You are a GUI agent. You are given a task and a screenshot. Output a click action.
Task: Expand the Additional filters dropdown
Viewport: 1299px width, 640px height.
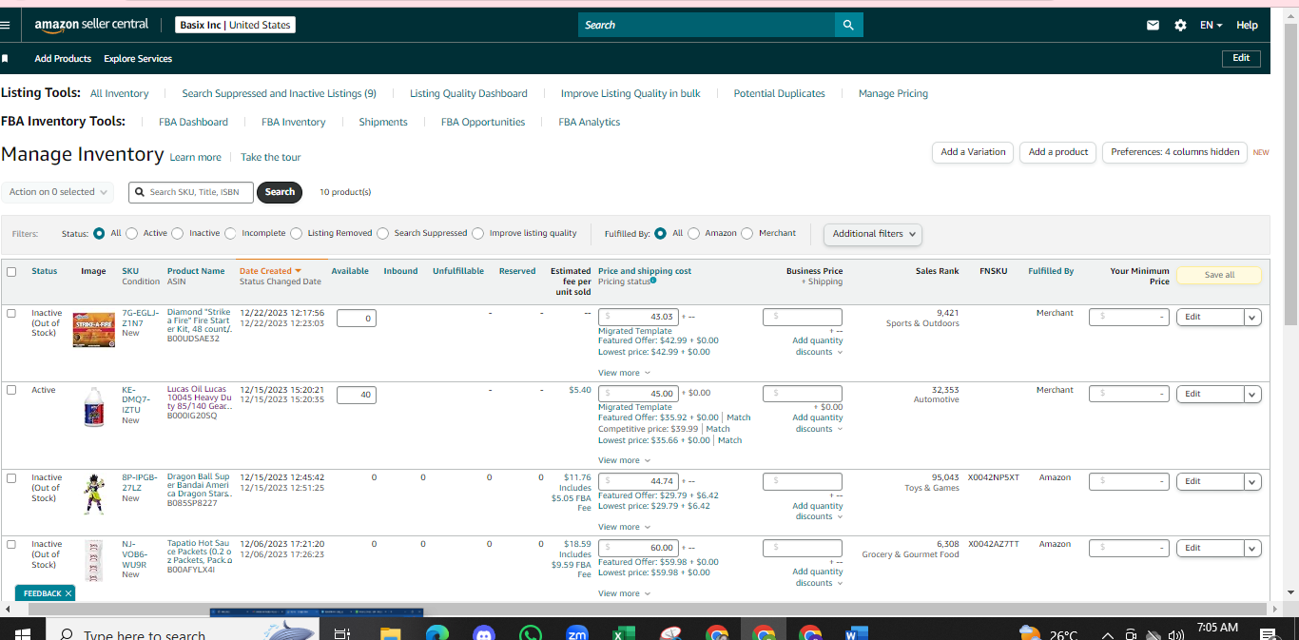click(873, 234)
